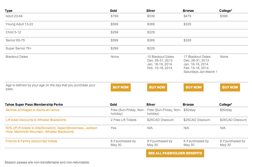Click the Type column header in pricing table

[x=9, y=10]
